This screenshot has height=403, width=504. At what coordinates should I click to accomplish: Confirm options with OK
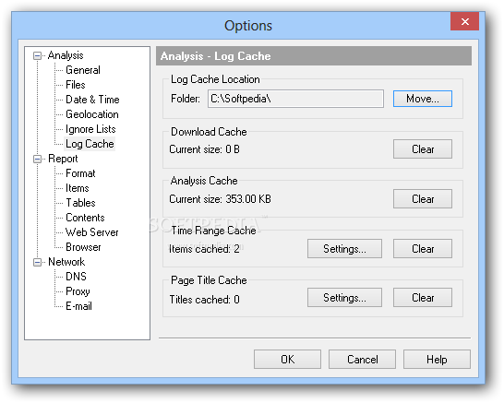(287, 360)
